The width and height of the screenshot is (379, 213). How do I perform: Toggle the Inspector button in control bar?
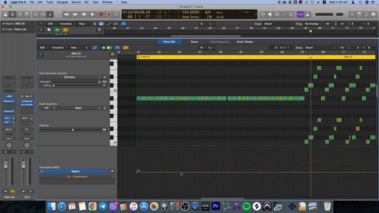pos(12,14)
